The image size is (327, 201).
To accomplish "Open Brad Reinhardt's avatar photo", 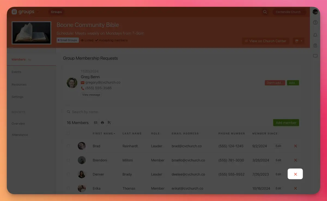I will [x=82, y=146].
